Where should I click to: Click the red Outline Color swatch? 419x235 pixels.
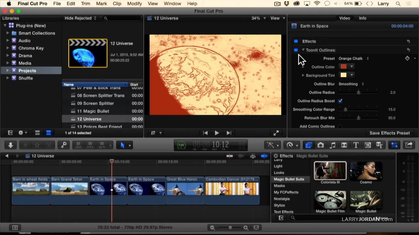tap(343, 67)
